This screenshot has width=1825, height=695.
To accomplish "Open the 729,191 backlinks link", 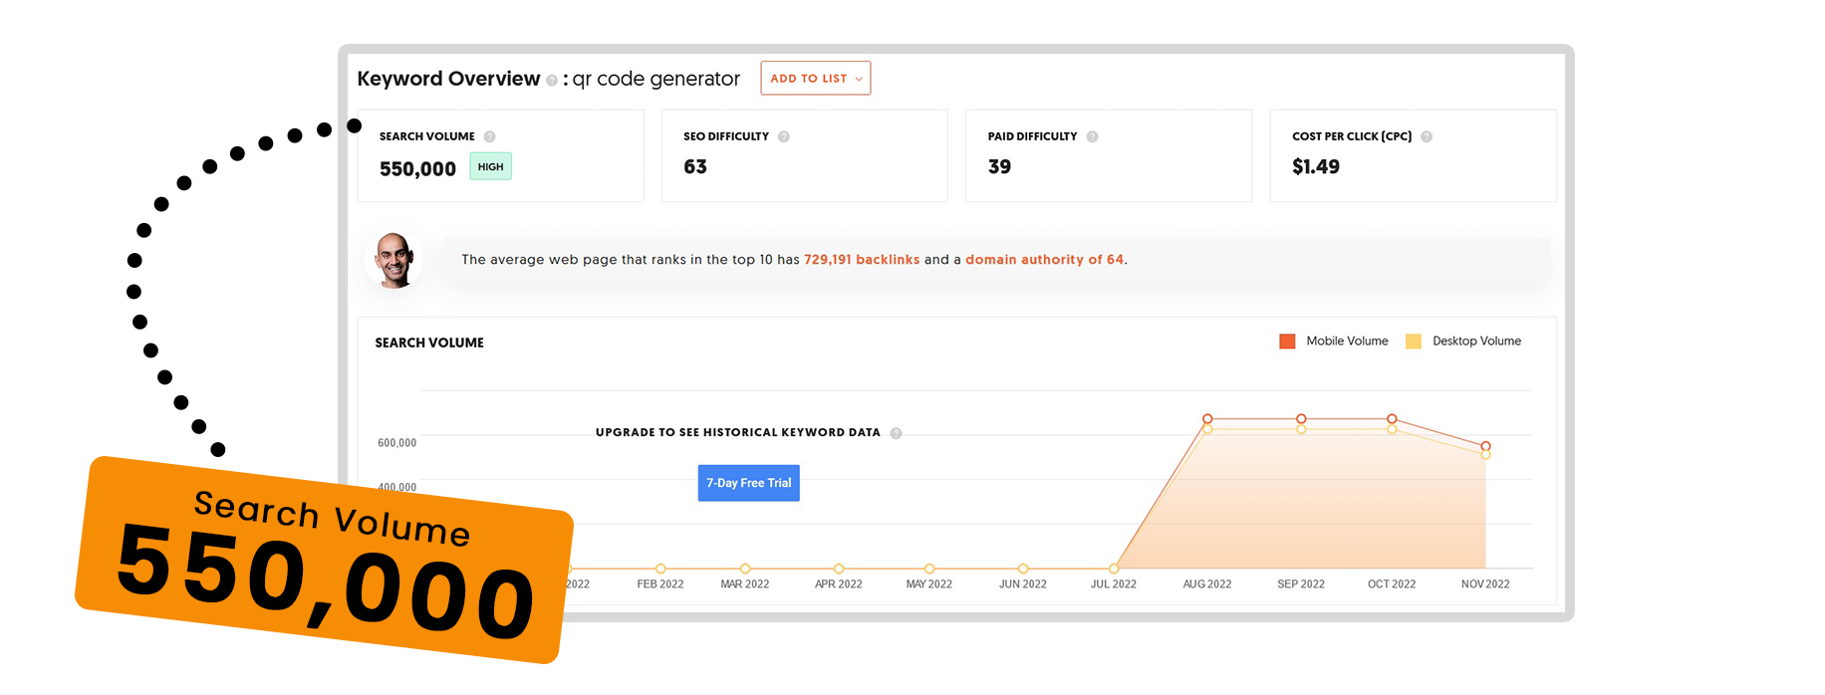I will (861, 260).
